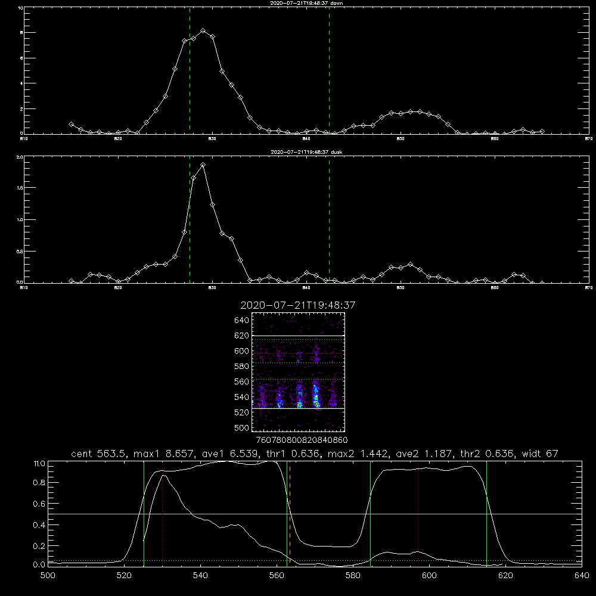Click the 600 label on bottom plot x-axis

[x=429, y=576]
